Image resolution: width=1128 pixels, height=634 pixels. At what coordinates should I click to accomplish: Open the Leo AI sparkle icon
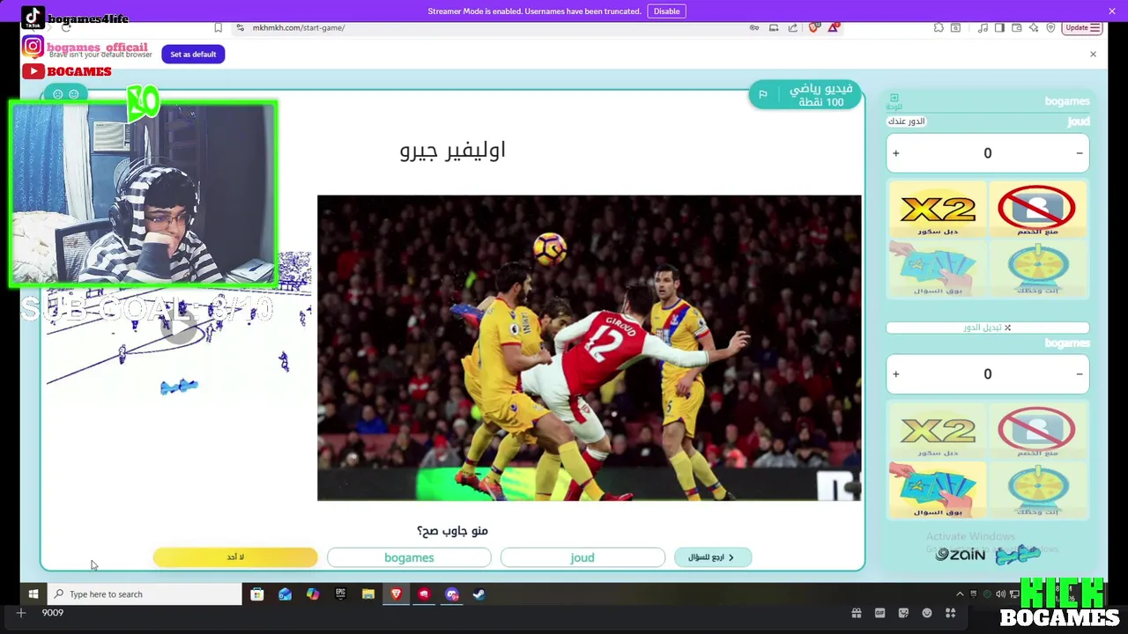coord(1033,27)
